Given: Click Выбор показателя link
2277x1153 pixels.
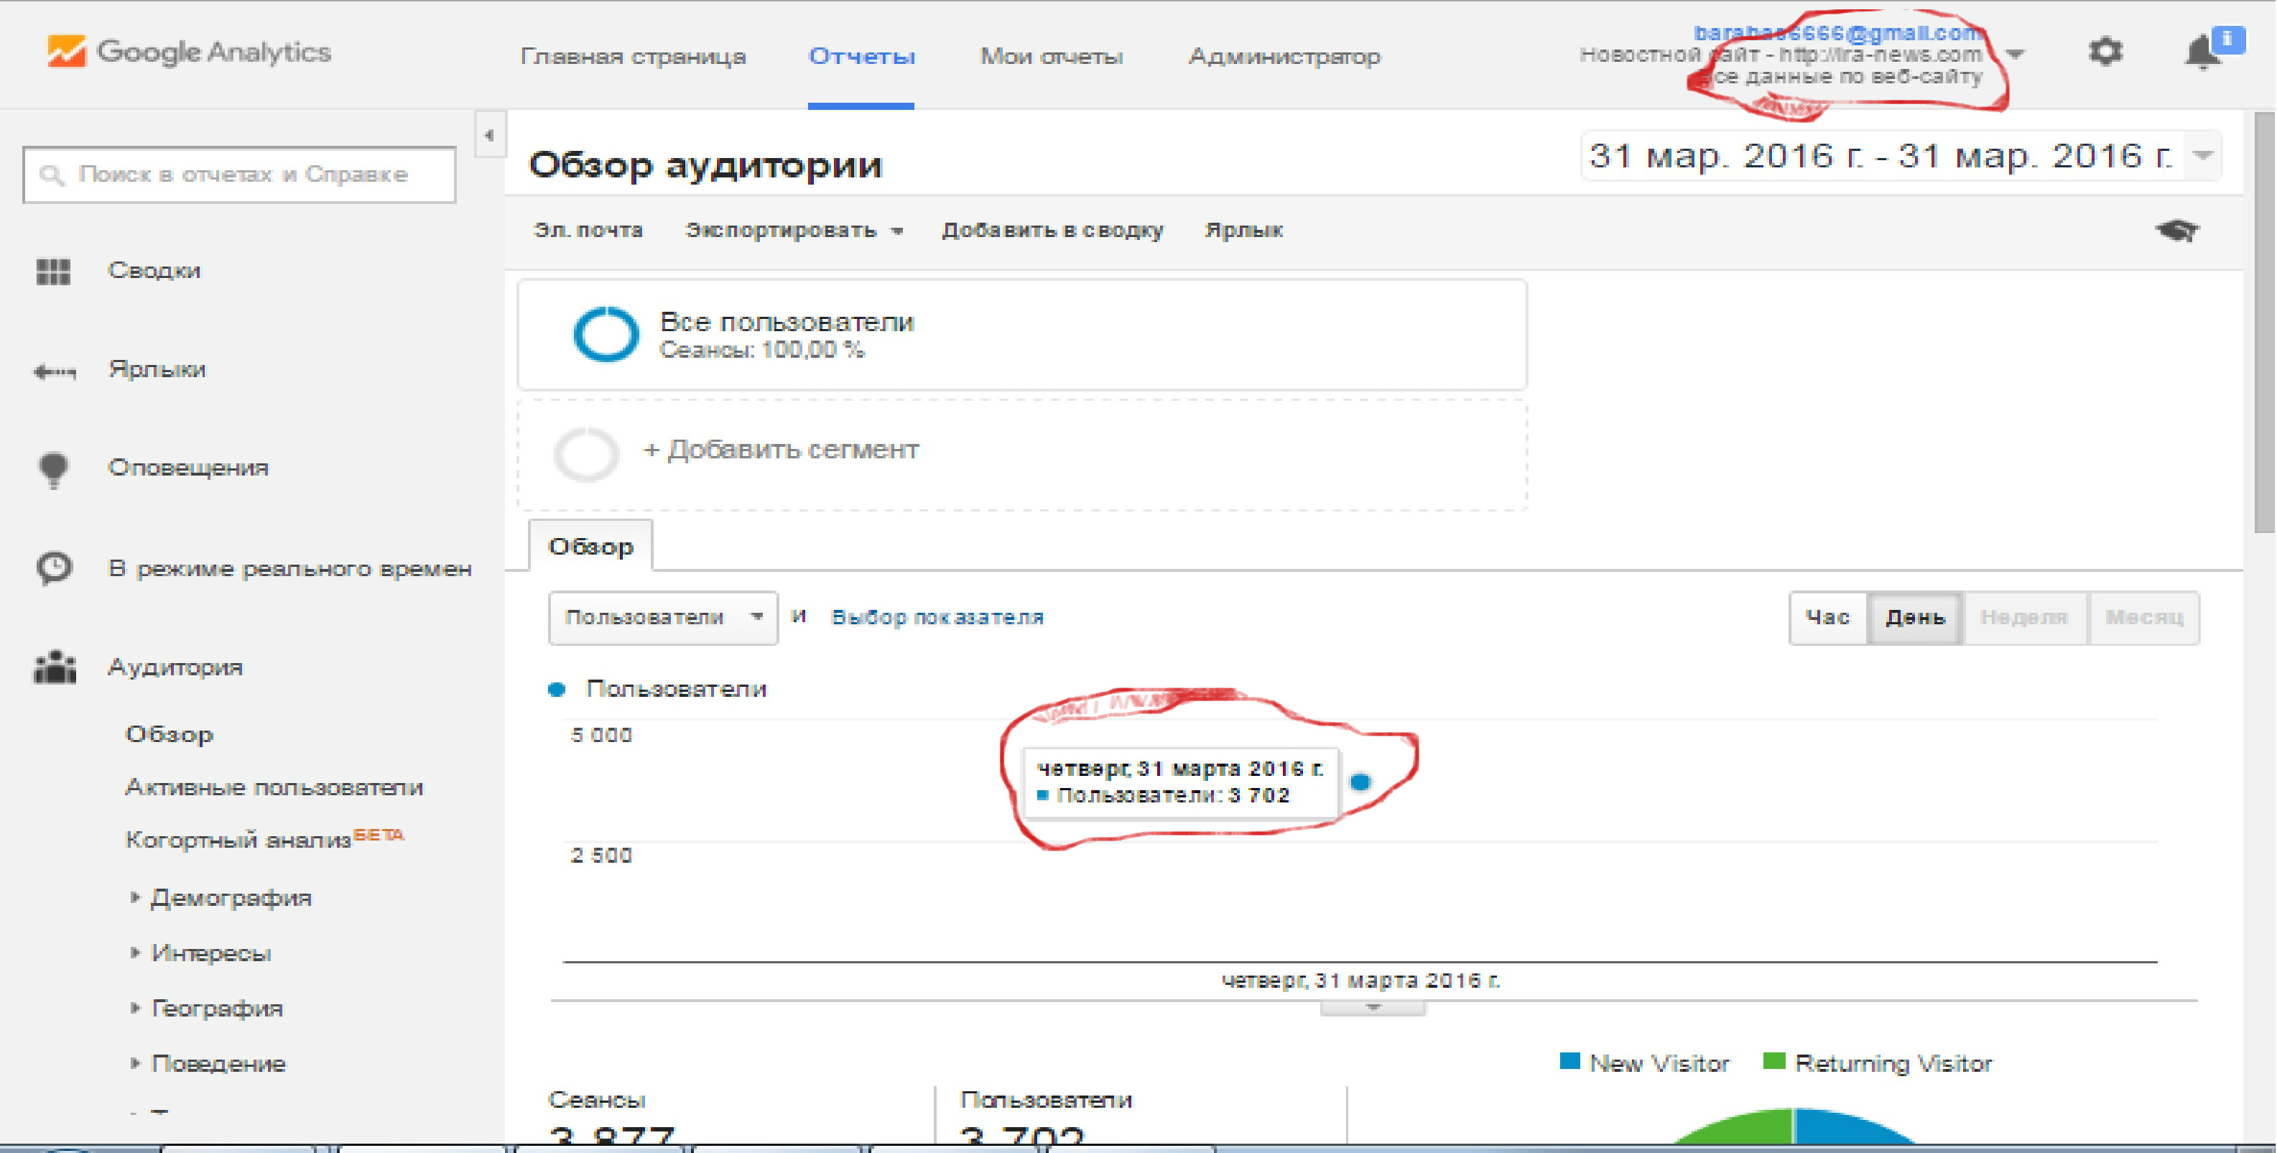Looking at the screenshot, I should click(x=937, y=617).
